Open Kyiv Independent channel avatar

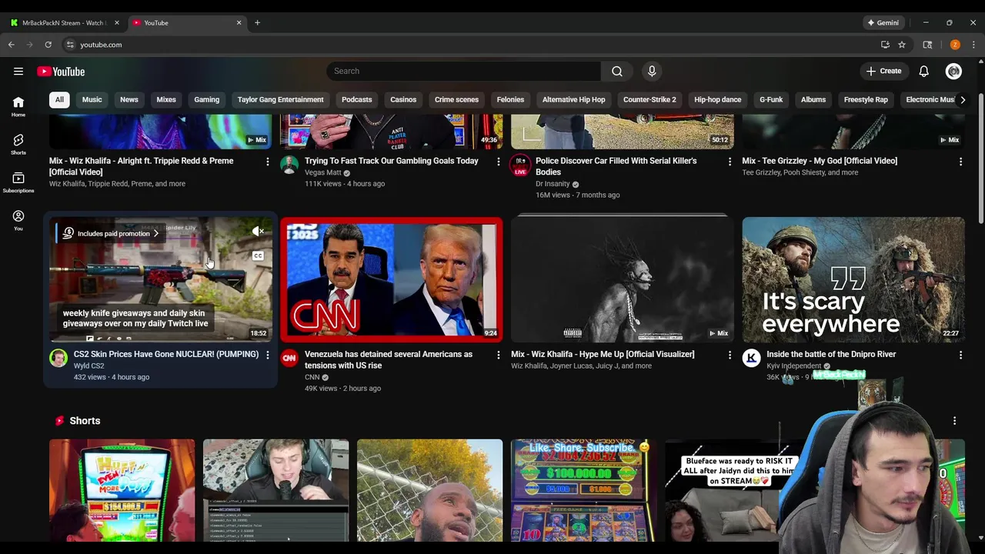(751, 358)
